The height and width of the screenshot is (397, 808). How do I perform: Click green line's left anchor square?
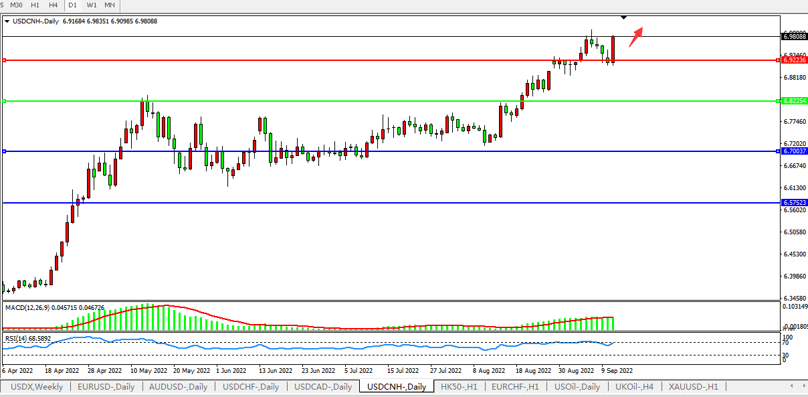tap(5, 101)
